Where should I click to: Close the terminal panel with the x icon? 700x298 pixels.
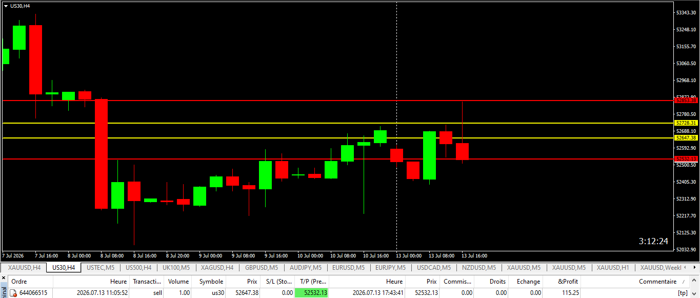coord(4,278)
